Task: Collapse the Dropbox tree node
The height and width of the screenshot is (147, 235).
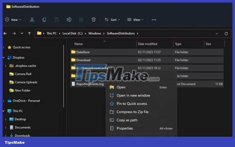Action: (4, 58)
